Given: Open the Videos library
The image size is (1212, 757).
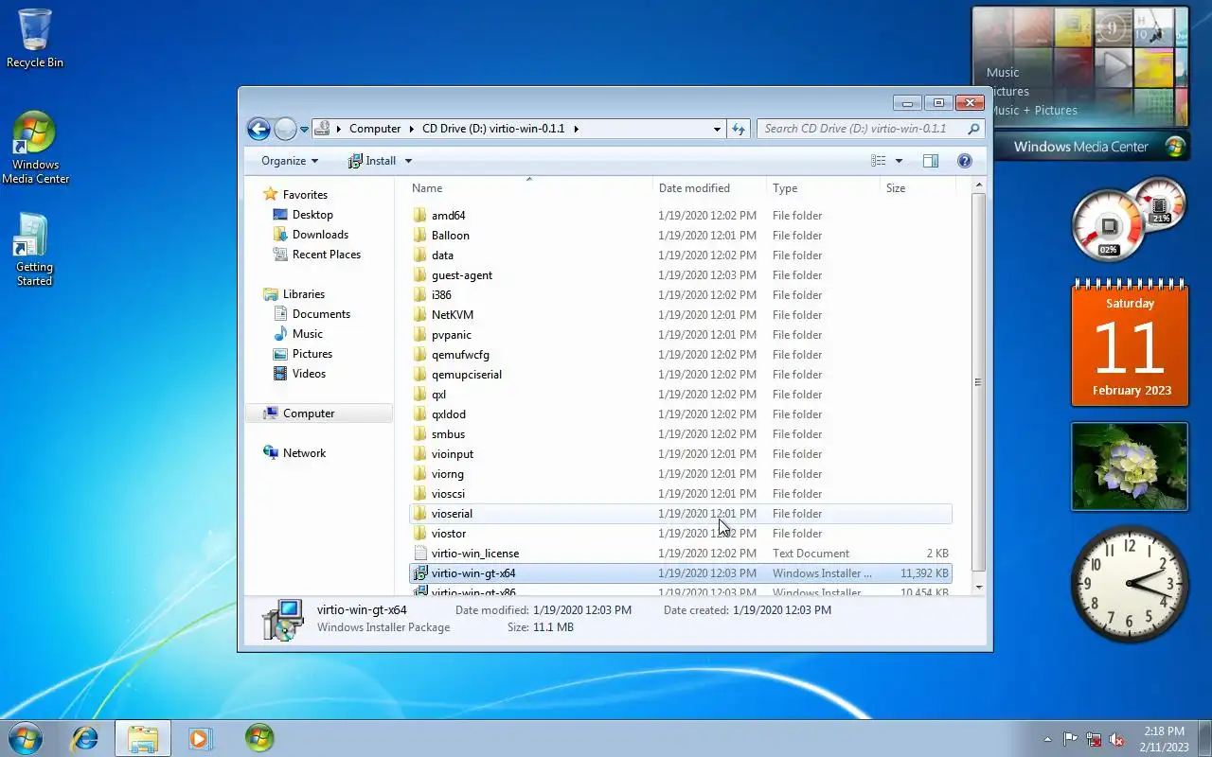Looking at the screenshot, I should (x=309, y=374).
